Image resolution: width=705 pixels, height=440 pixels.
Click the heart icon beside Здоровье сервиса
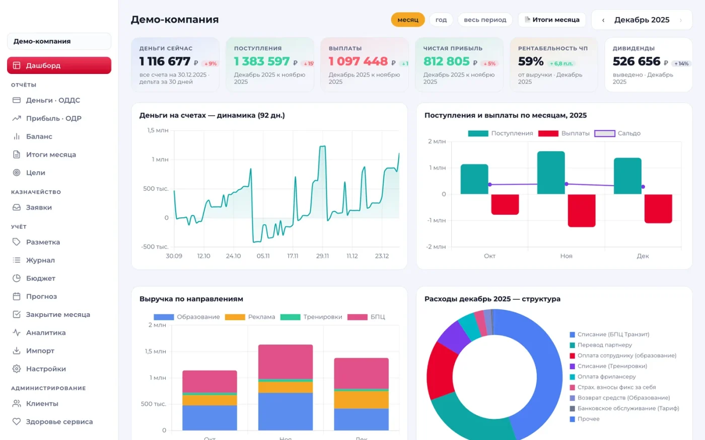point(17,421)
